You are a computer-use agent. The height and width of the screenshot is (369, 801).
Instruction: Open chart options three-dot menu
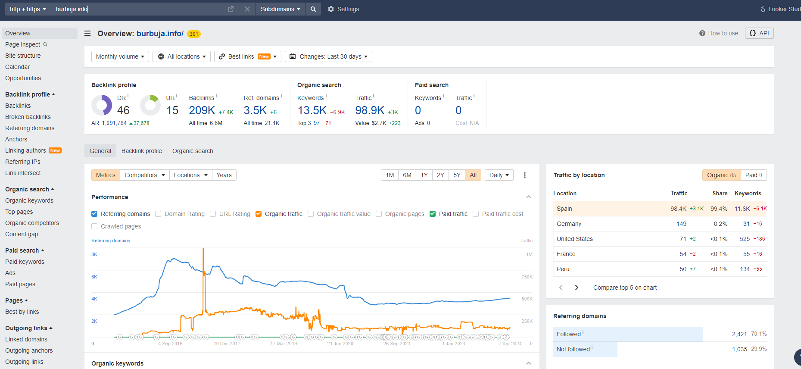coord(525,175)
